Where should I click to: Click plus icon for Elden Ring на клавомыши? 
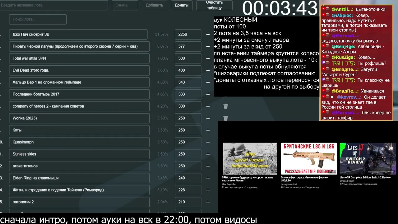pyautogui.click(x=208, y=178)
